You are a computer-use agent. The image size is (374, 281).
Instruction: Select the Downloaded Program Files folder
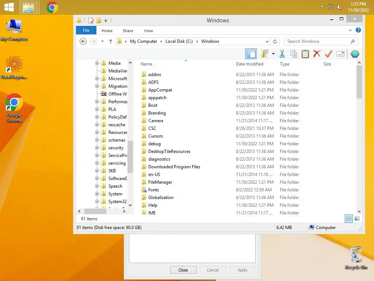pyautogui.click(x=171, y=167)
